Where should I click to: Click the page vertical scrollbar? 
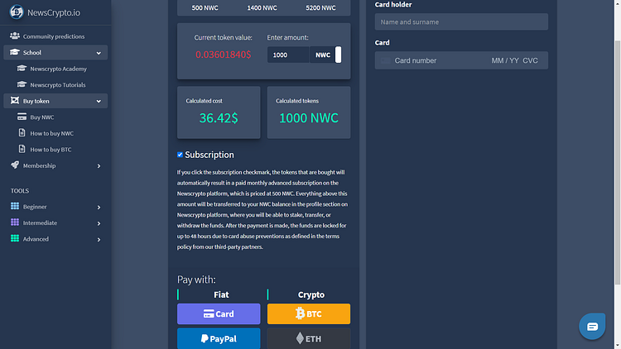coord(618,162)
